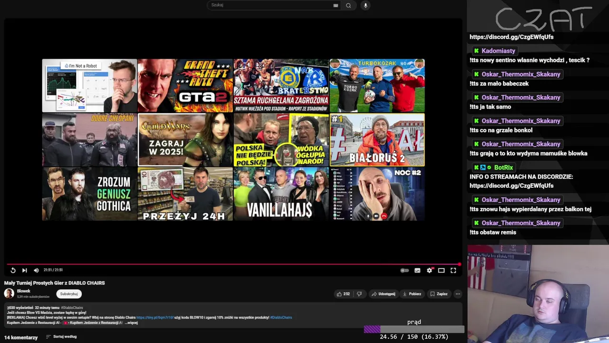The width and height of the screenshot is (609, 343).
Task: Open the on-screen keyboard in search box
Action: (x=335, y=5)
